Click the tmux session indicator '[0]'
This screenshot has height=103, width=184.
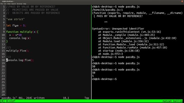pyautogui.click(x=2, y=101)
